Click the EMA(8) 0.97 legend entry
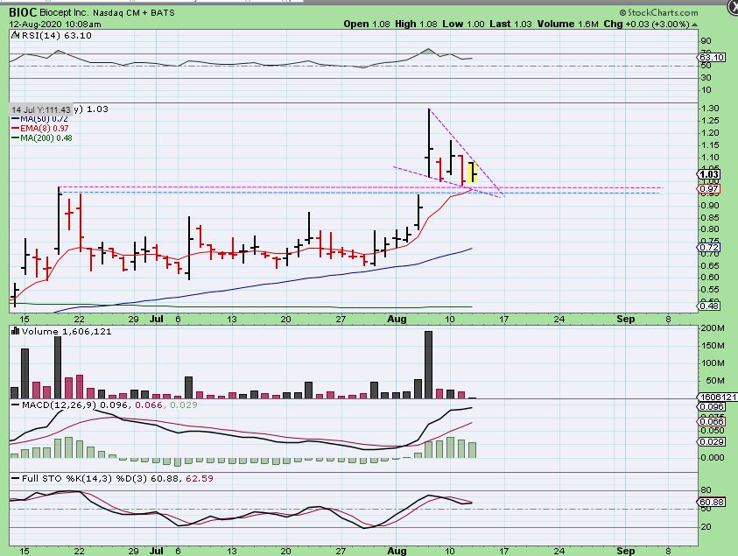Image resolution: width=738 pixels, height=556 pixels. coord(45,128)
